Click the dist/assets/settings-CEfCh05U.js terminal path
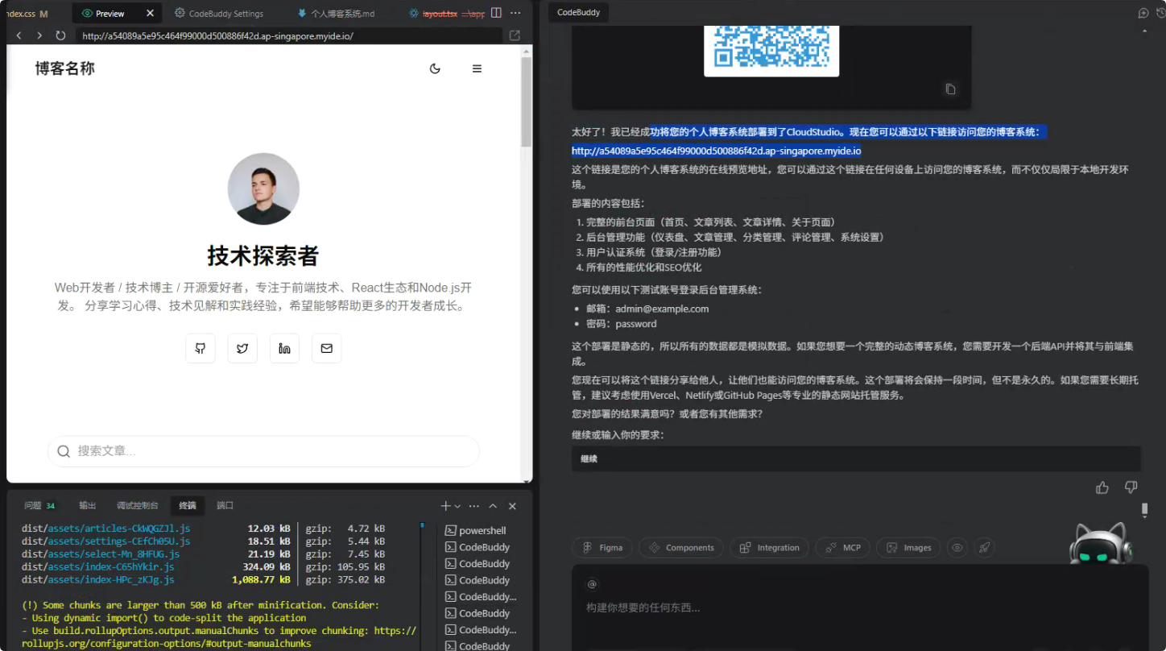Image resolution: width=1166 pixels, height=651 pixels. point(105,541)
